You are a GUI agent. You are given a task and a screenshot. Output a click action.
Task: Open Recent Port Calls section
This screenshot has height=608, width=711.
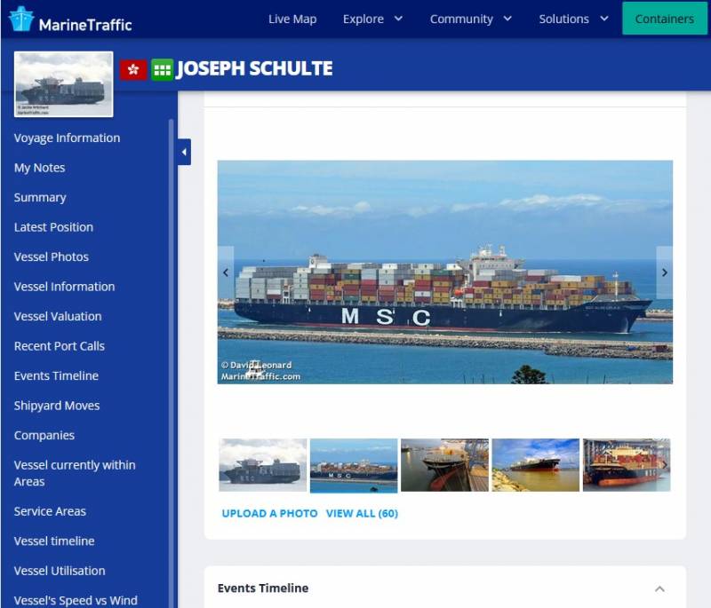[60, 346]
